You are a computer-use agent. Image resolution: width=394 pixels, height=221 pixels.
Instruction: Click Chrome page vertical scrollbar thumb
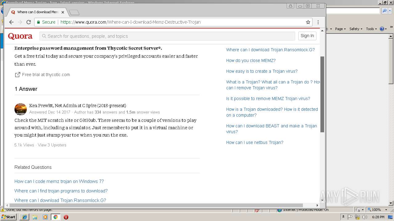322,94
